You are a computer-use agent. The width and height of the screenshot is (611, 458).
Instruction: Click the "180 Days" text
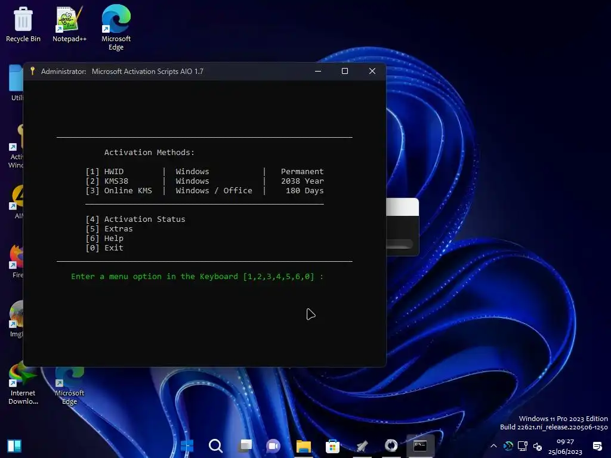305,190
